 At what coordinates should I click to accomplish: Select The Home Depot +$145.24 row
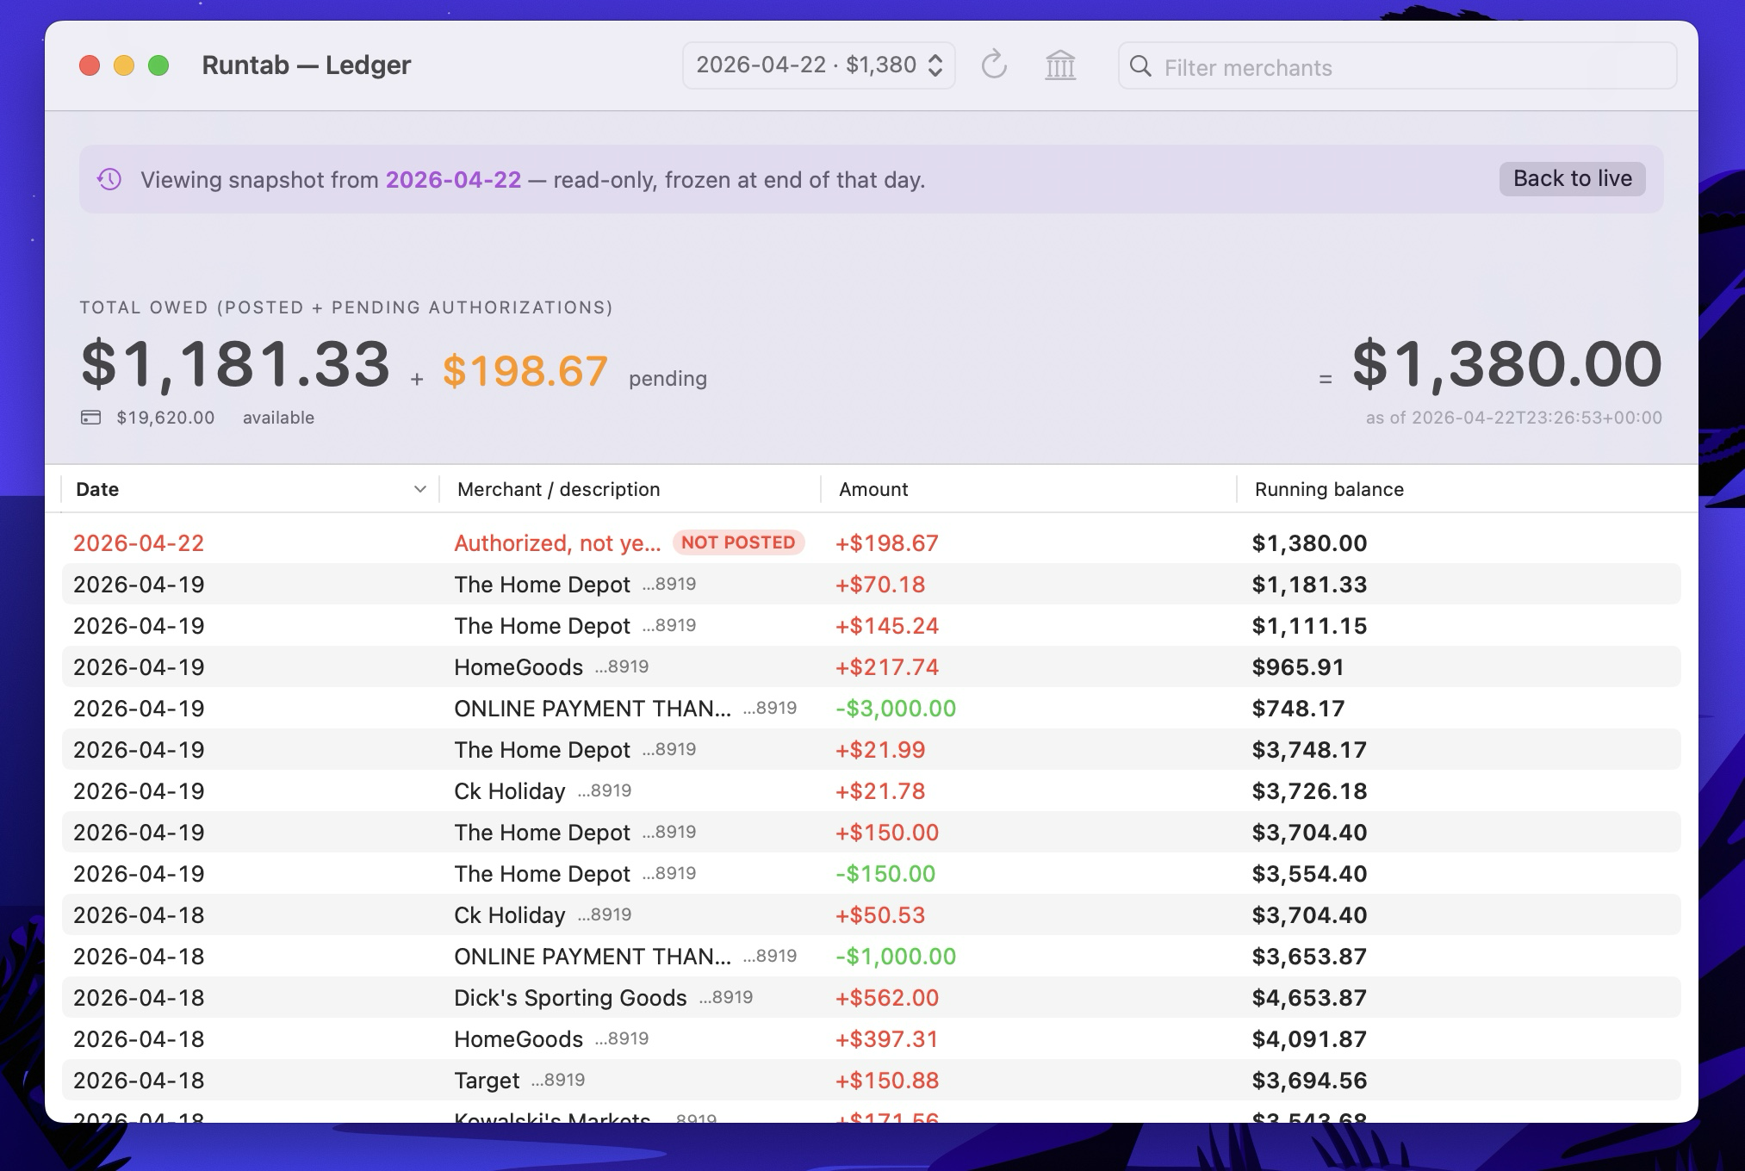(872, 626)
